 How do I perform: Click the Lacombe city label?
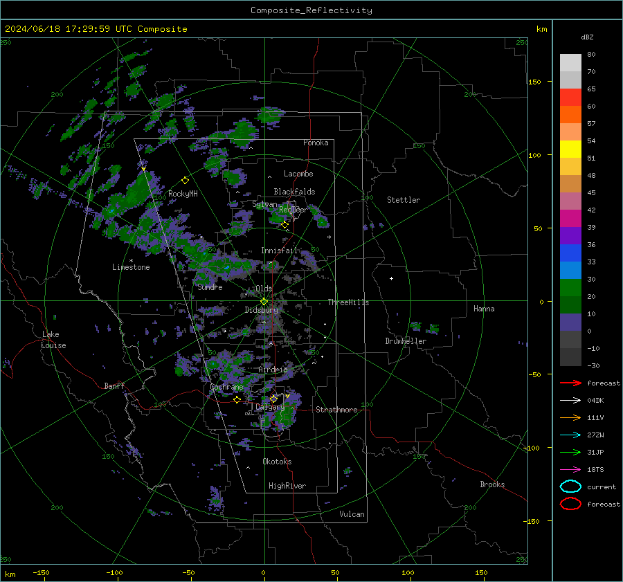click(x=298, y=174)
